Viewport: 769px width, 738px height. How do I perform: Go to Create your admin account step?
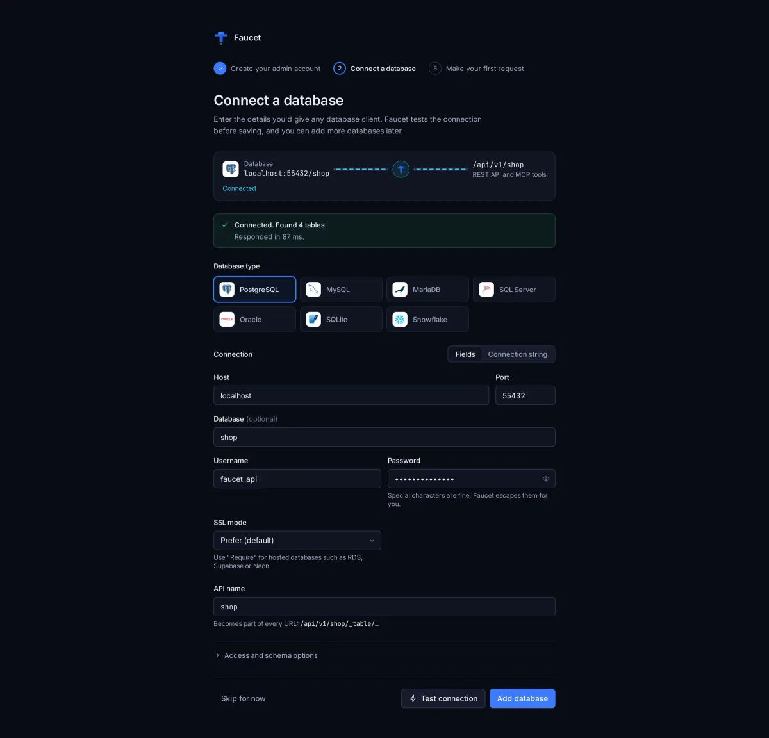[x=267, y=69]
